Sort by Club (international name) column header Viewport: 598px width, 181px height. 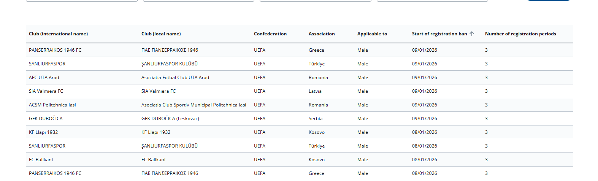click(58, 34)
